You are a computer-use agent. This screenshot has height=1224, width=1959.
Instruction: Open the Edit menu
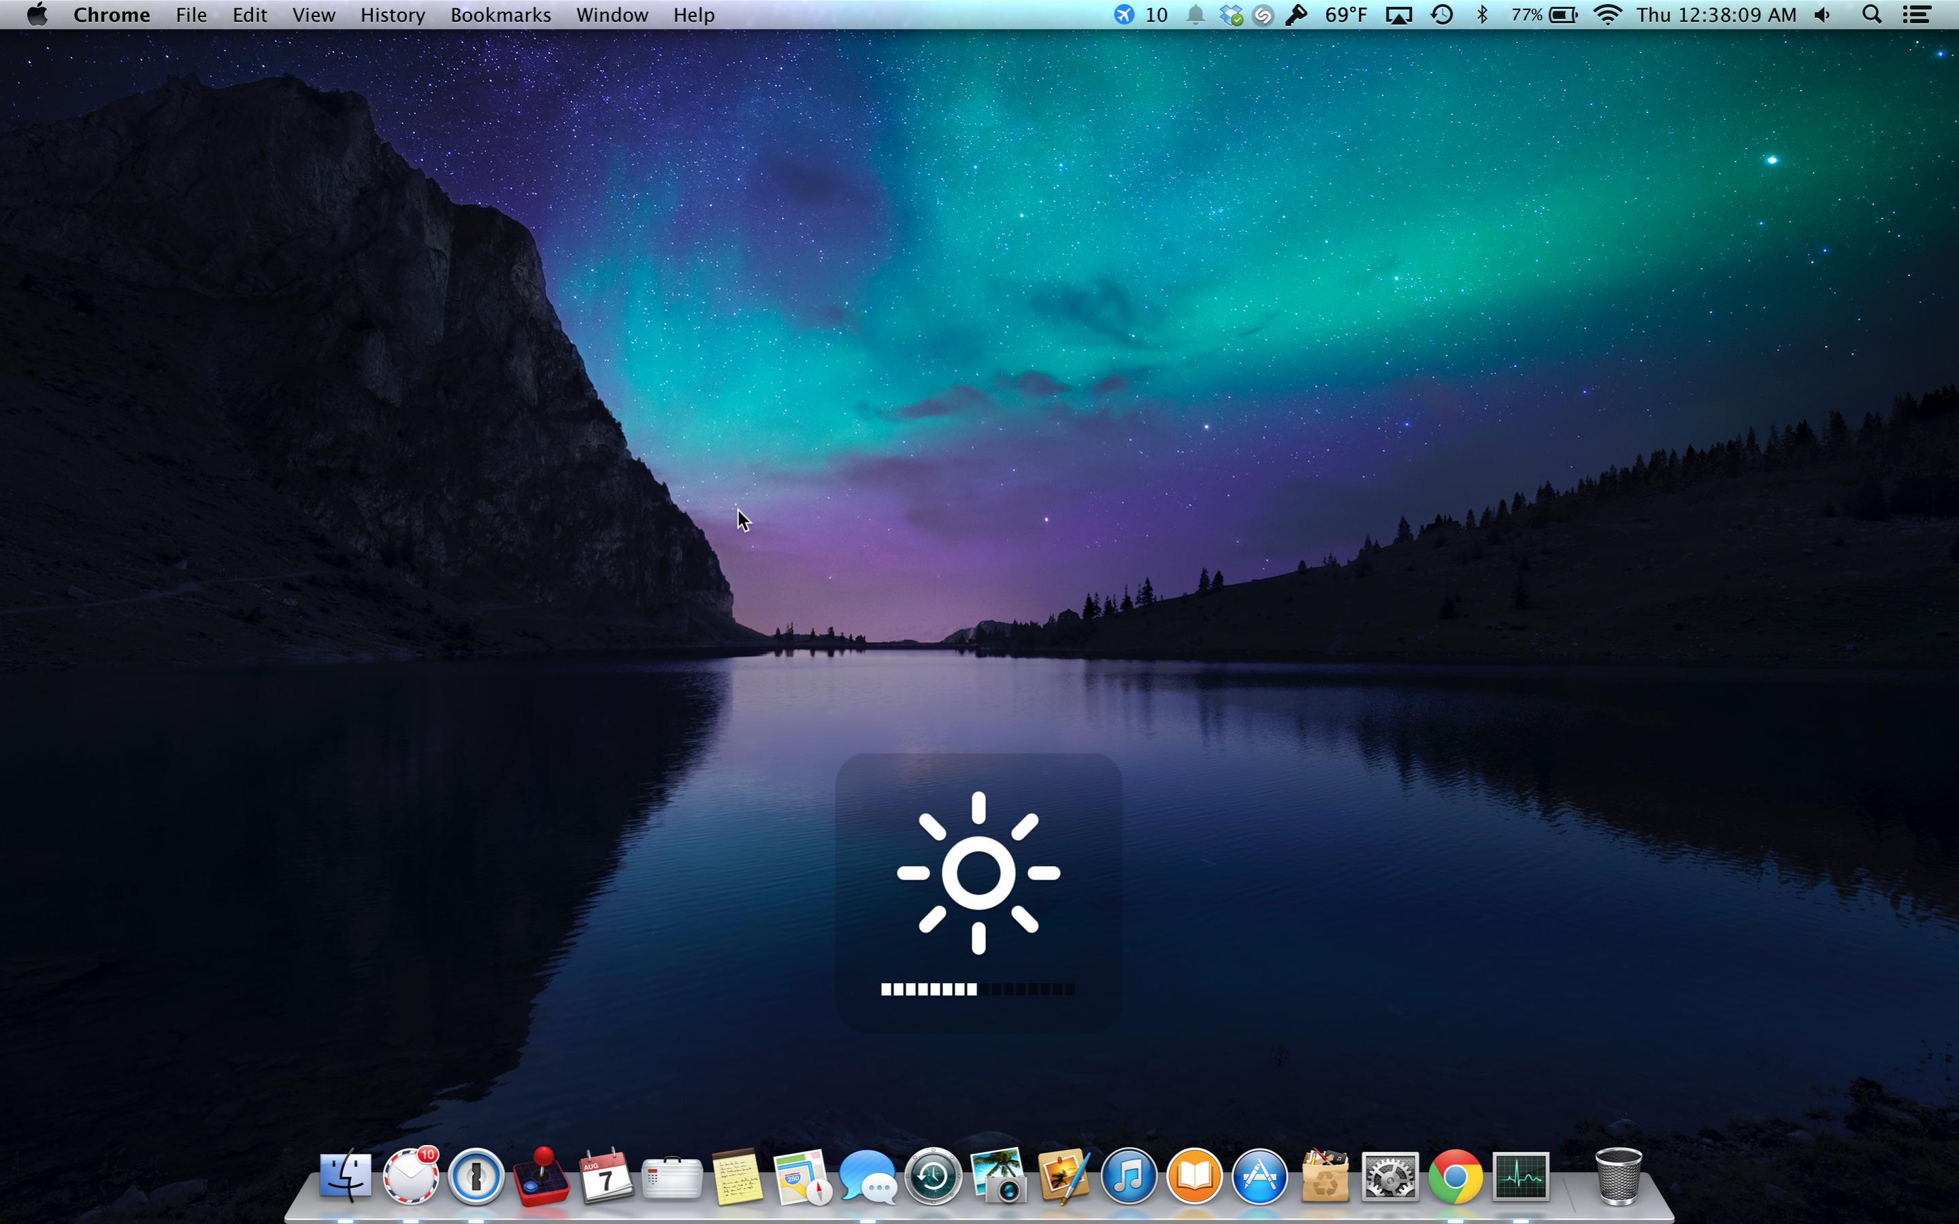point(249,14)
